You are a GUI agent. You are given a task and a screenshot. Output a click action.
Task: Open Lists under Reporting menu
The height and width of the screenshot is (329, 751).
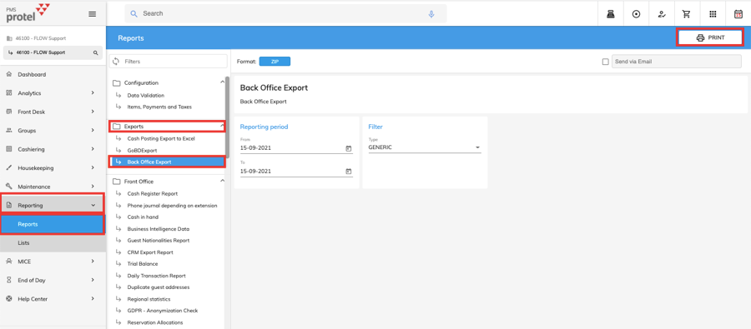click(x=53, y=243)
